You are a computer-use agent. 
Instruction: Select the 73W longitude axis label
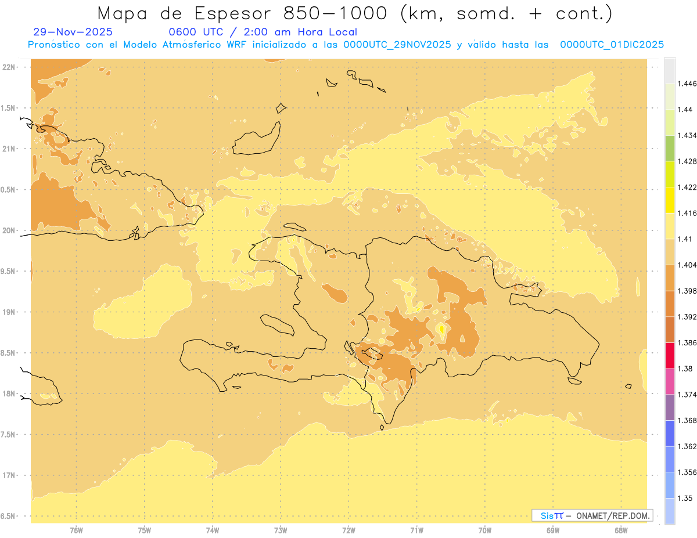click(x=281, y=530)
